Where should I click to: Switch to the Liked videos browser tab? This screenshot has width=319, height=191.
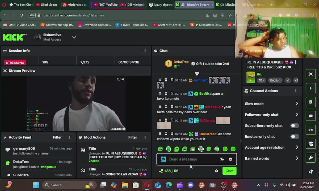[47, 5]
